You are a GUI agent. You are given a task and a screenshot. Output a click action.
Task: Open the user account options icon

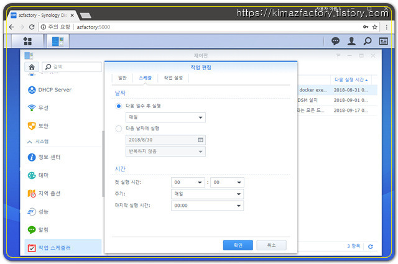point(351,41)
